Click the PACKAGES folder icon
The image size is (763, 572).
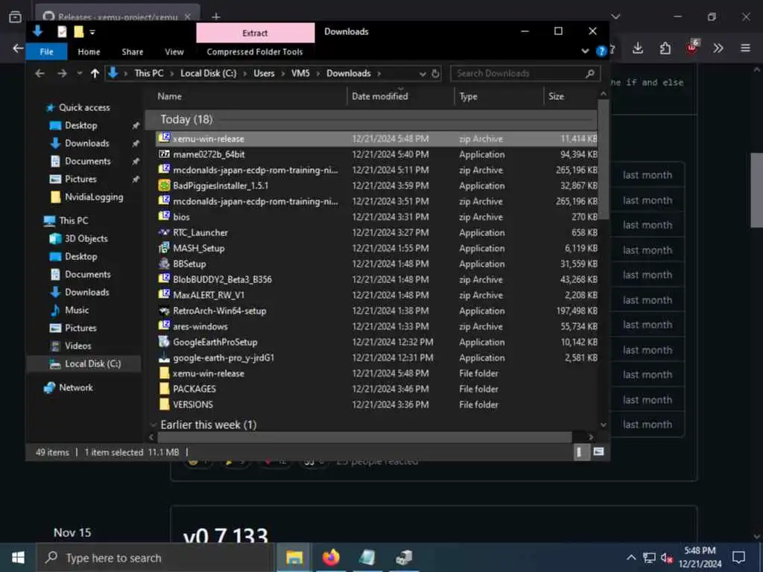click(x=164, y=389)
